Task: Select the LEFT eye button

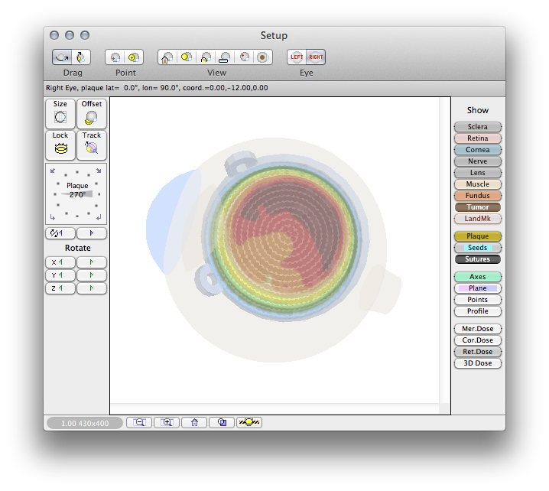Action: [297, 57]
